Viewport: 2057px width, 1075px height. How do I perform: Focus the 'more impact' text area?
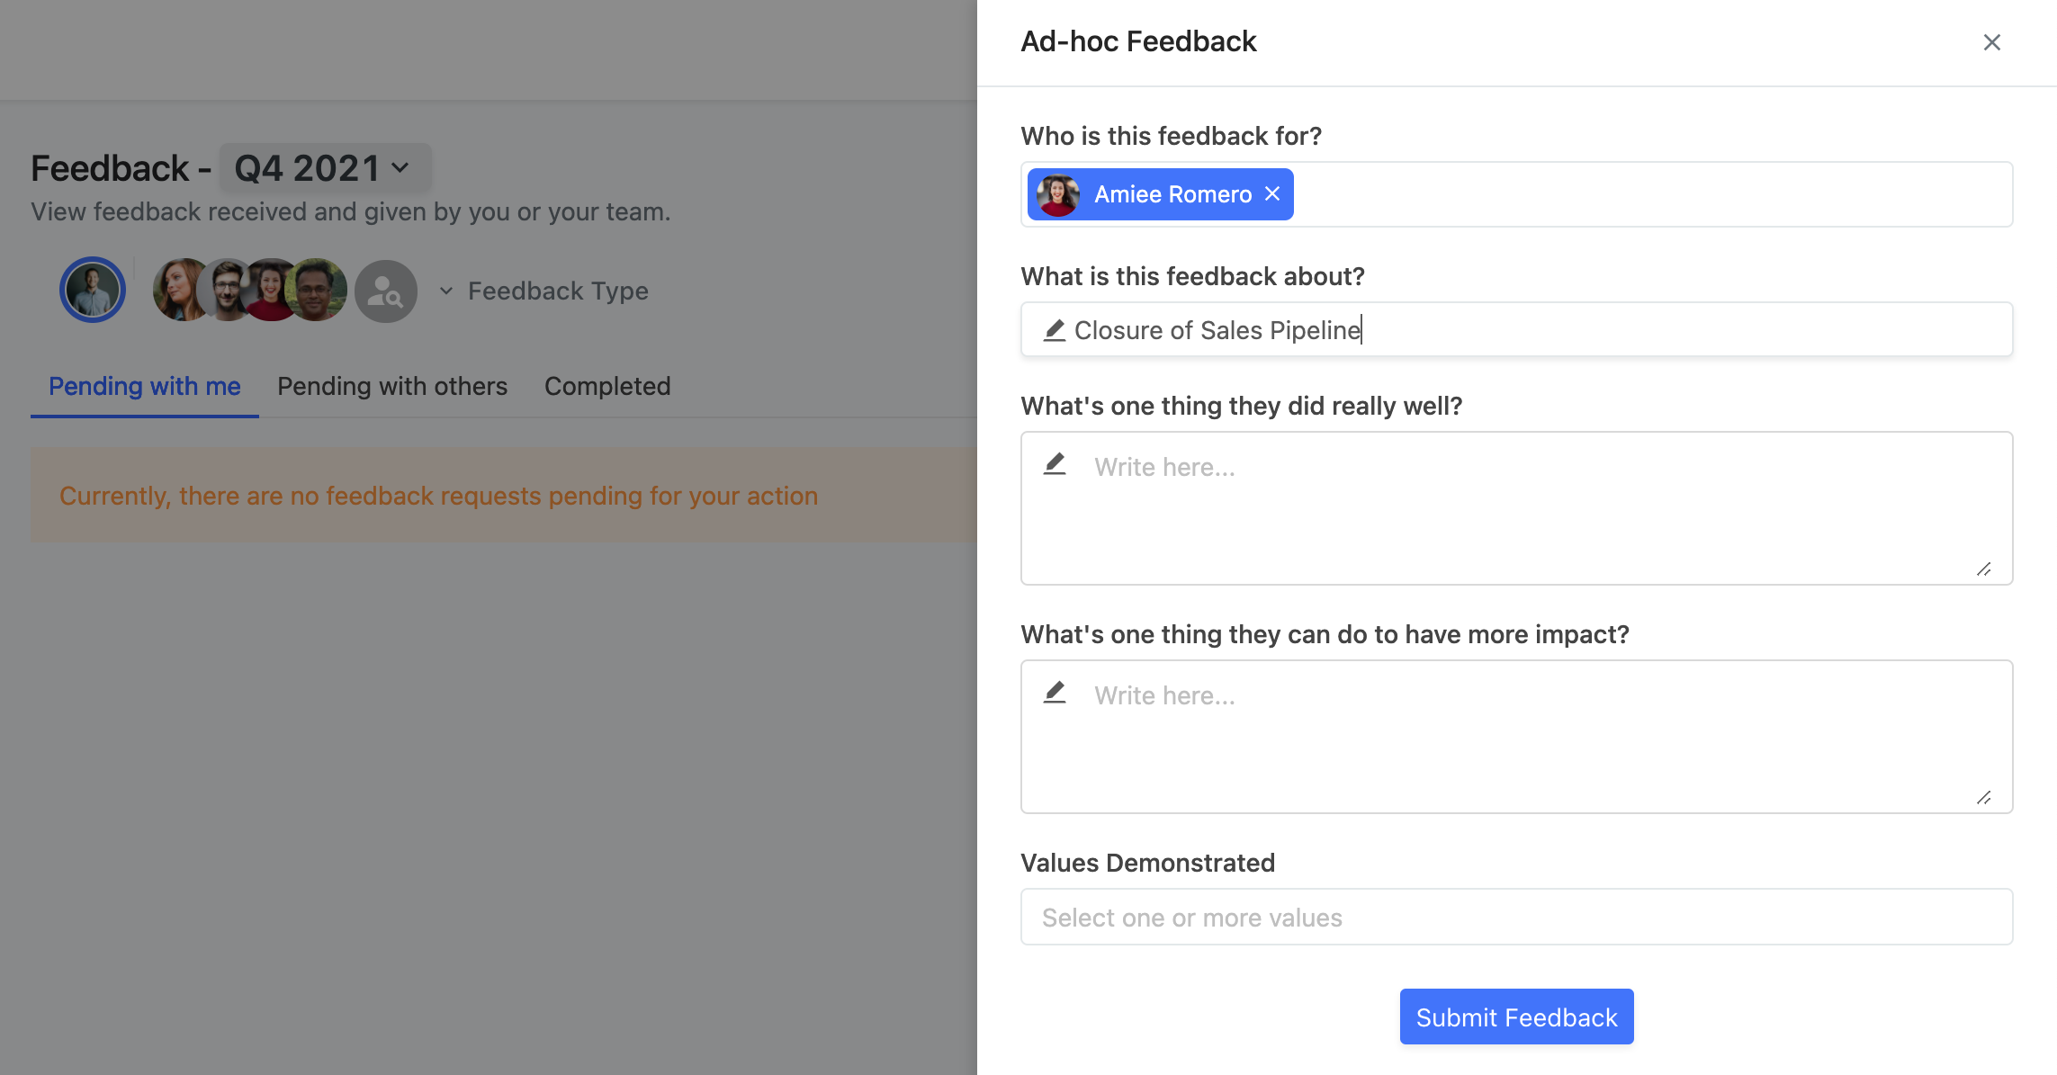(x=1516, y=737)
